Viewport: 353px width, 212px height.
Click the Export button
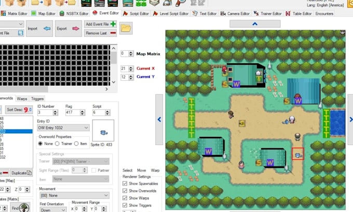pyautogui.click(x=68, y=29)
